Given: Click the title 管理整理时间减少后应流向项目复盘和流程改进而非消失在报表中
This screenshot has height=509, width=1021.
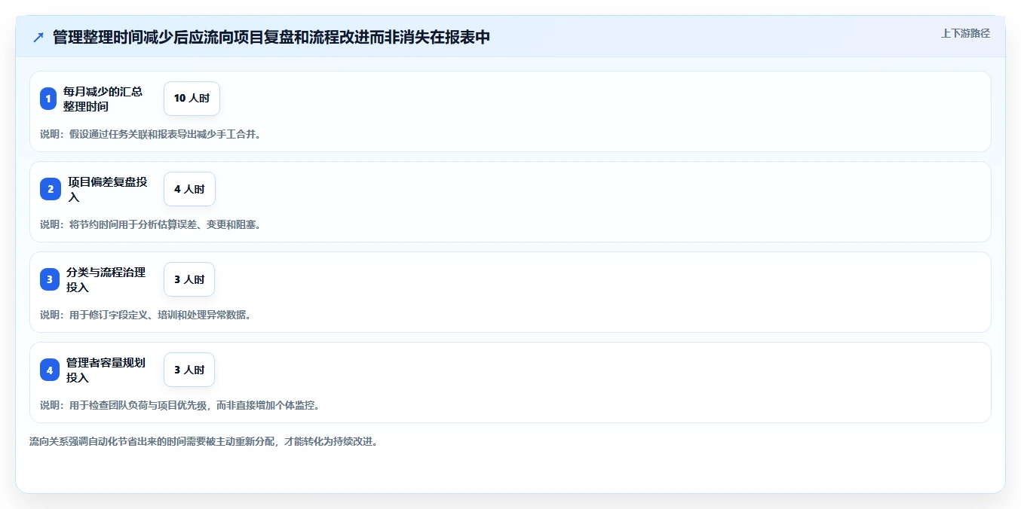Looking at the screenshot, I should tap(271, 38).
